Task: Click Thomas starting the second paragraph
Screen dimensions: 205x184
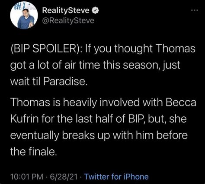Action: 30,102
